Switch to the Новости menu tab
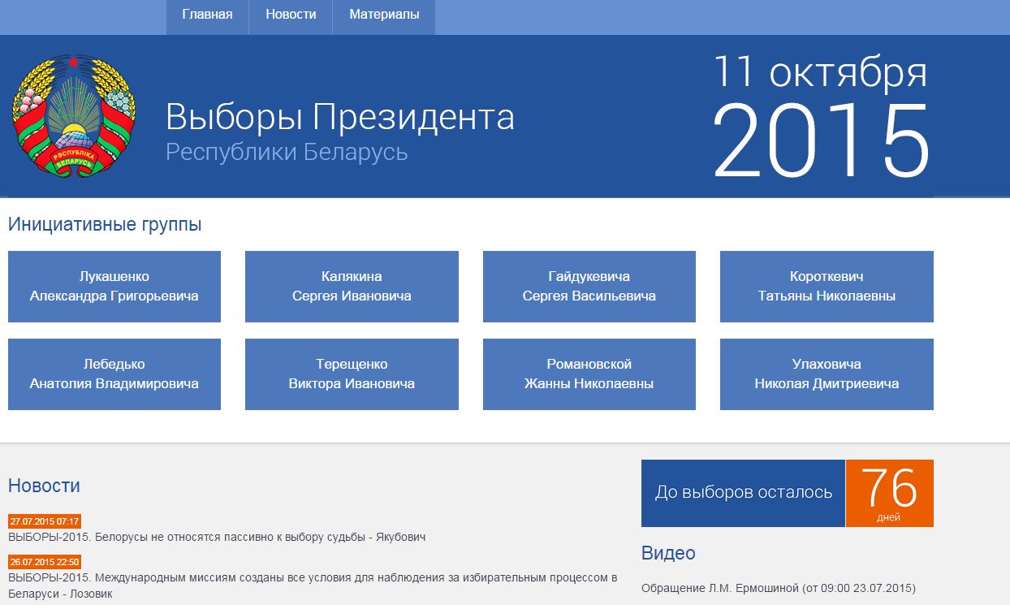Screen dimensions: 1010x605 [291, 17]
